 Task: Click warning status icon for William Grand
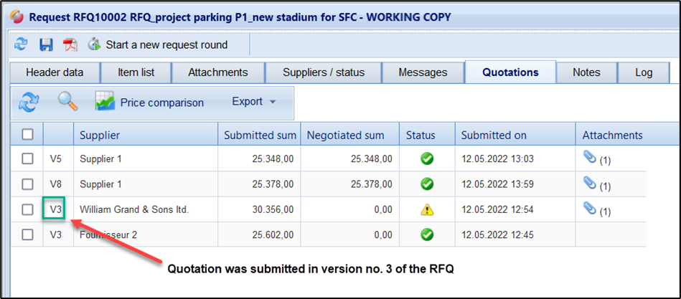point(426,209)
